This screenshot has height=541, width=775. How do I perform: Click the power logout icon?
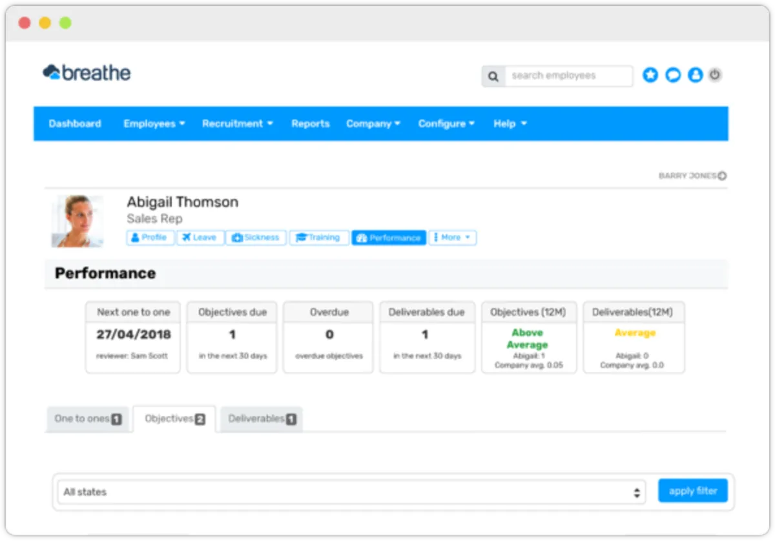[714, 75]
